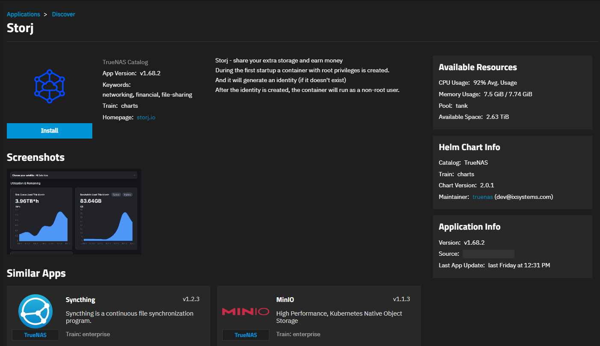The height and width of the screenshot is (346, 600).
Task: Select the Source field placeholder in Application Info
Action: [x=488, y=254]
